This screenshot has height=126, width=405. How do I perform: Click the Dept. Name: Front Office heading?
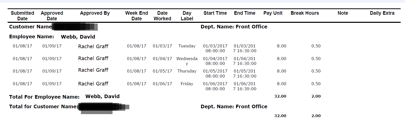tap(234, 27)
